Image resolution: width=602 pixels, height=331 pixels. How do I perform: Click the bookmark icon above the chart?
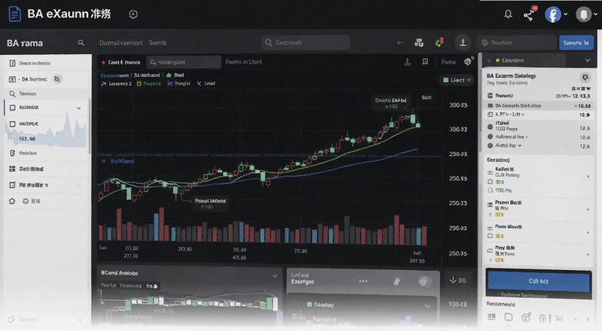(x=425, y=62)
